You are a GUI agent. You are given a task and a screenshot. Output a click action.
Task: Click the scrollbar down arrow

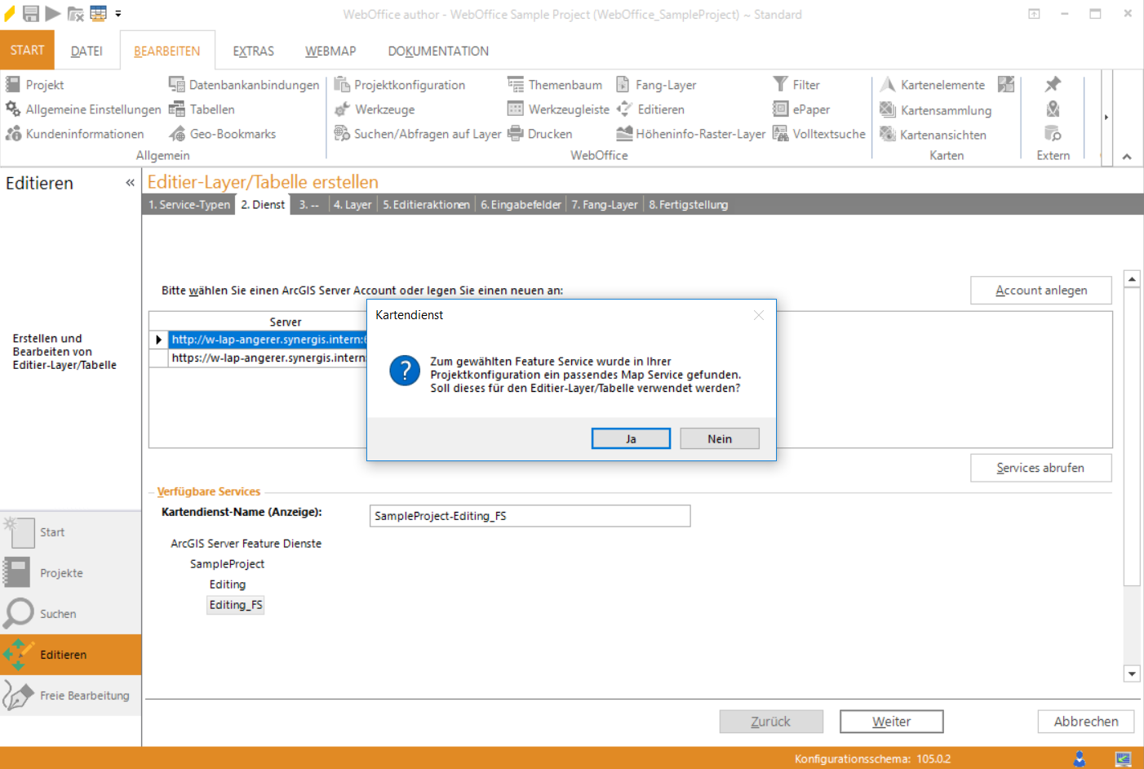pyautogui.click(x=1132, y=674)
